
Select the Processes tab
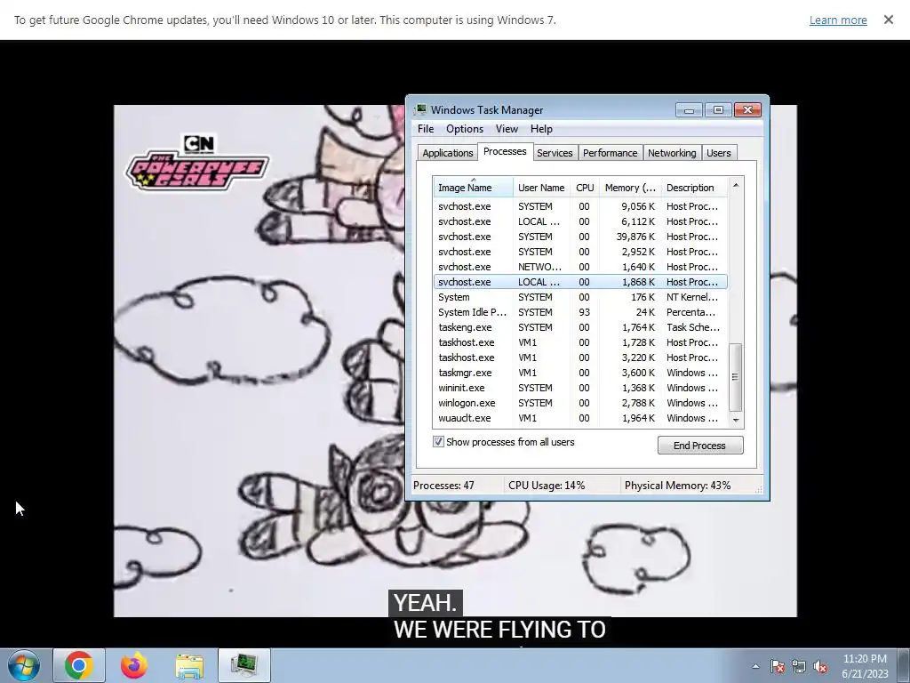(505, 151)
